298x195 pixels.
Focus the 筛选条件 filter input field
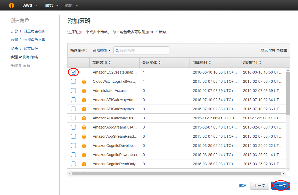click(x=141, y=51)
